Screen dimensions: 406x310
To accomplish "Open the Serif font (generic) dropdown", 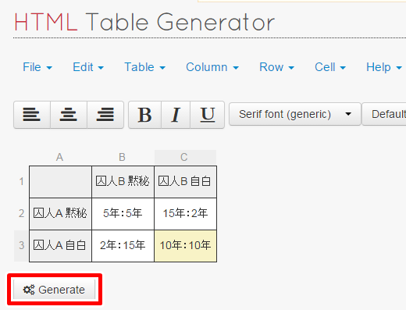I will (x=295, y=114).
